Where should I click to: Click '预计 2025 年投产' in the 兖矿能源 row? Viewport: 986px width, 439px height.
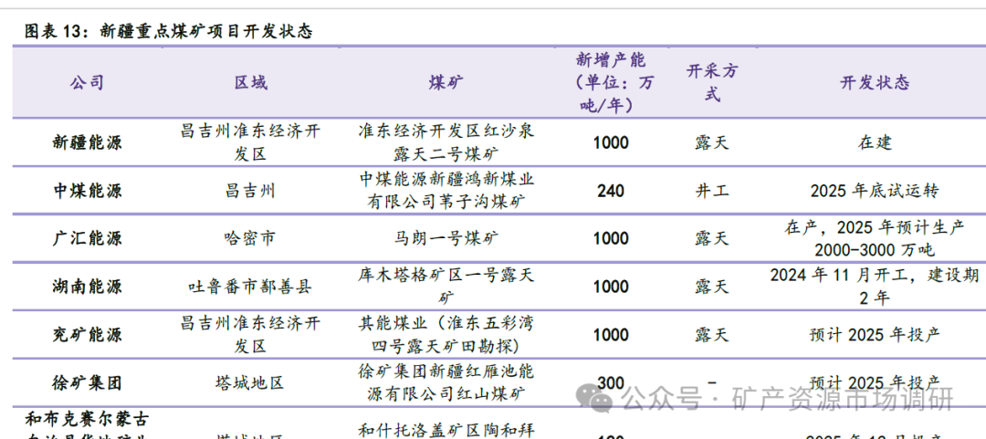[x=875, y=335]
